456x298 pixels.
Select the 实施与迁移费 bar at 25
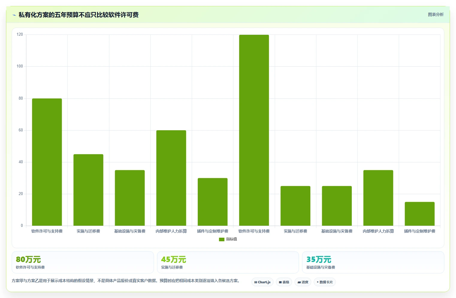pyautogui.click(x=295, y=206)
